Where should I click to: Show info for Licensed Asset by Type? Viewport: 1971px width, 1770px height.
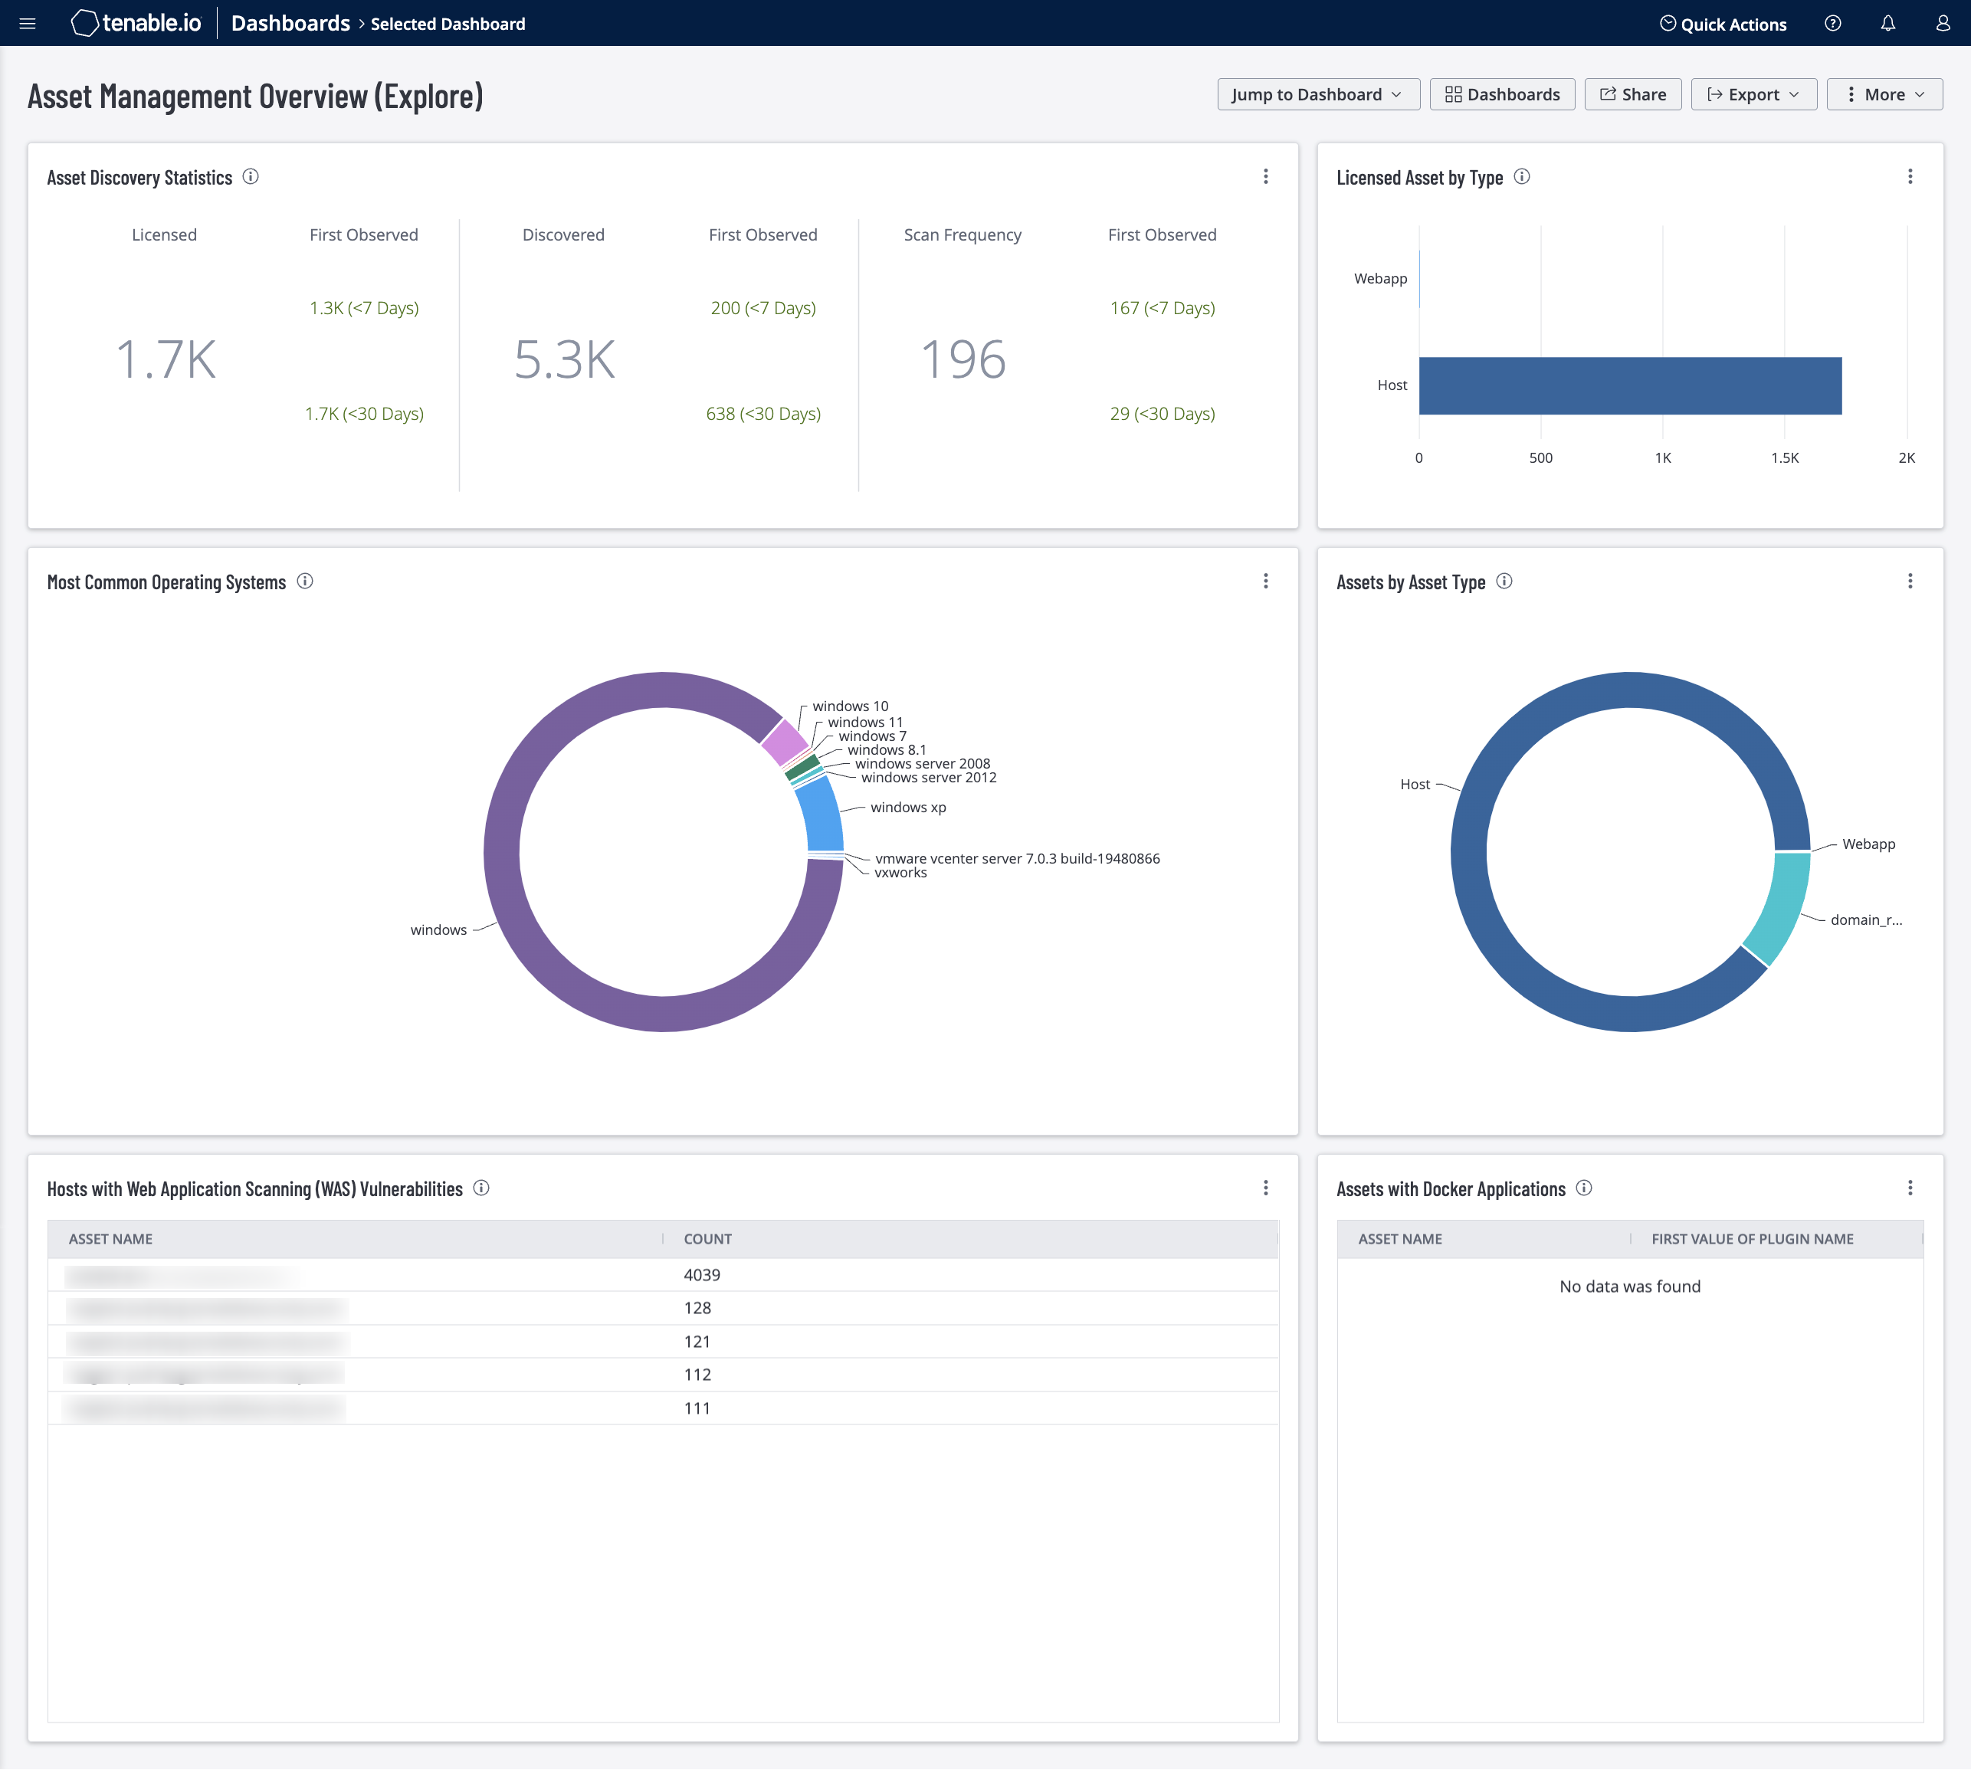pos(1523,176)
